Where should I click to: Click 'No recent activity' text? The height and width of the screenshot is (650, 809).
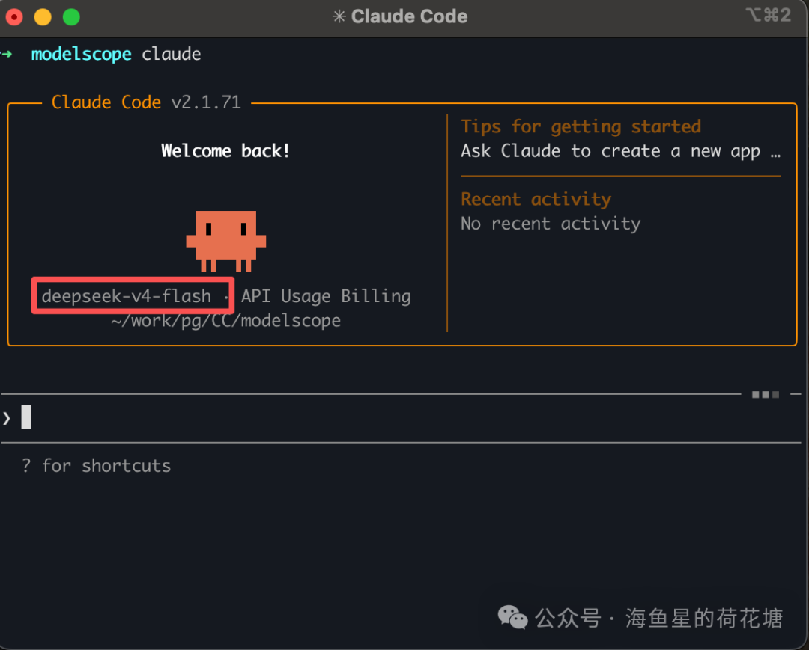point(551,224)
